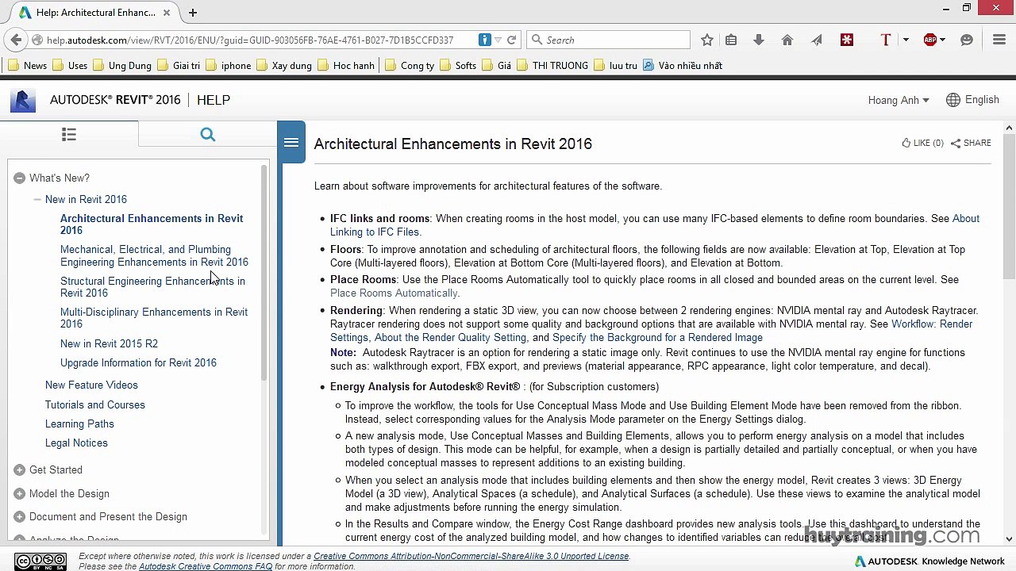Open the Autodesk Creative Commons FAQ link

pos(206,566)
